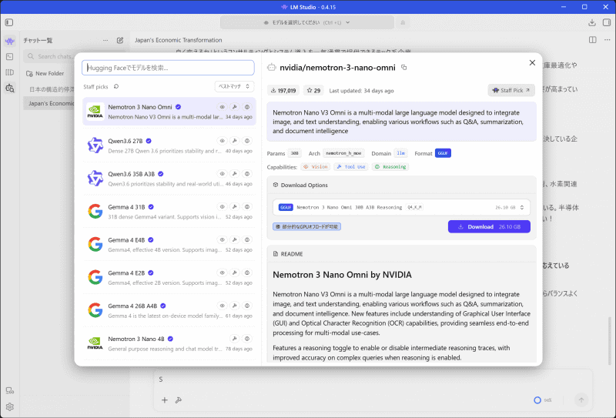The image size is (616, 418).
Task: Select Gemma 4 E2B model
Action: click(x=169, y=277)
